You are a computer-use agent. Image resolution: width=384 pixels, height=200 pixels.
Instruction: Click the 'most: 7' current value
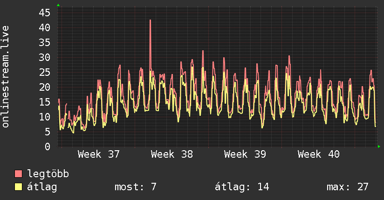click(136, 187)
